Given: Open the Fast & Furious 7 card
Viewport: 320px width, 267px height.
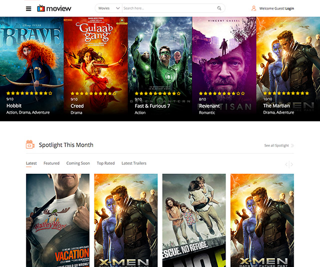Looking at the screenshot, I should (x=160, y=69).
